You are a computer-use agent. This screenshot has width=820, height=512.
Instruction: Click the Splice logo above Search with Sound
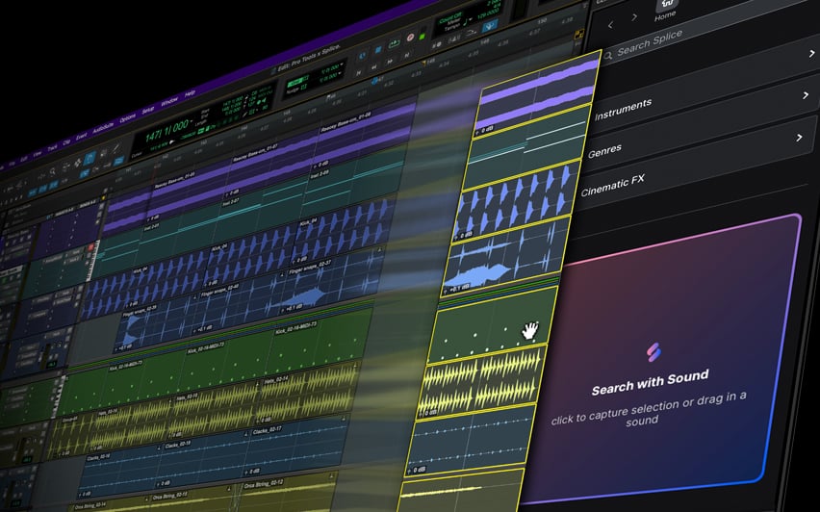(653, 352)
